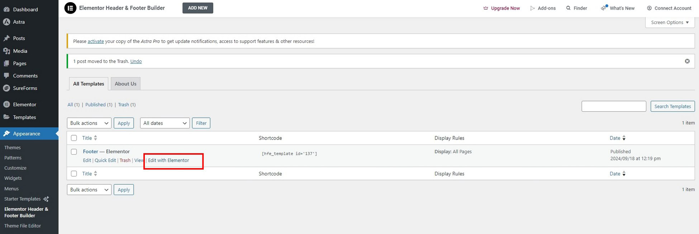699x234 pixels.
Task: Click the Upgrade Now crown icon
Action: pyautogui.click(x=486, y=8)
